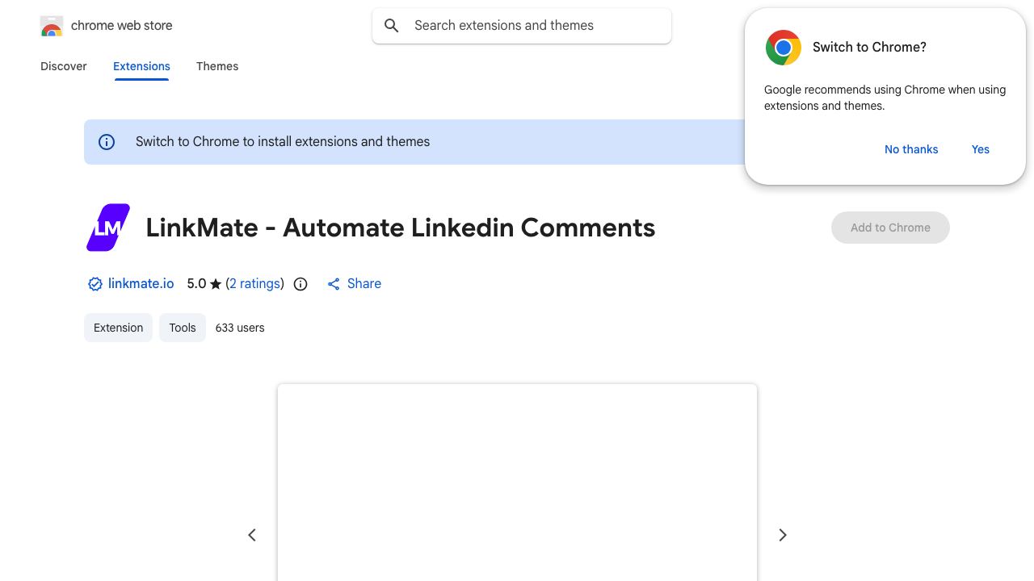
Task: Click the Chrome logo in the popup
Action: (x=784, y=48)
